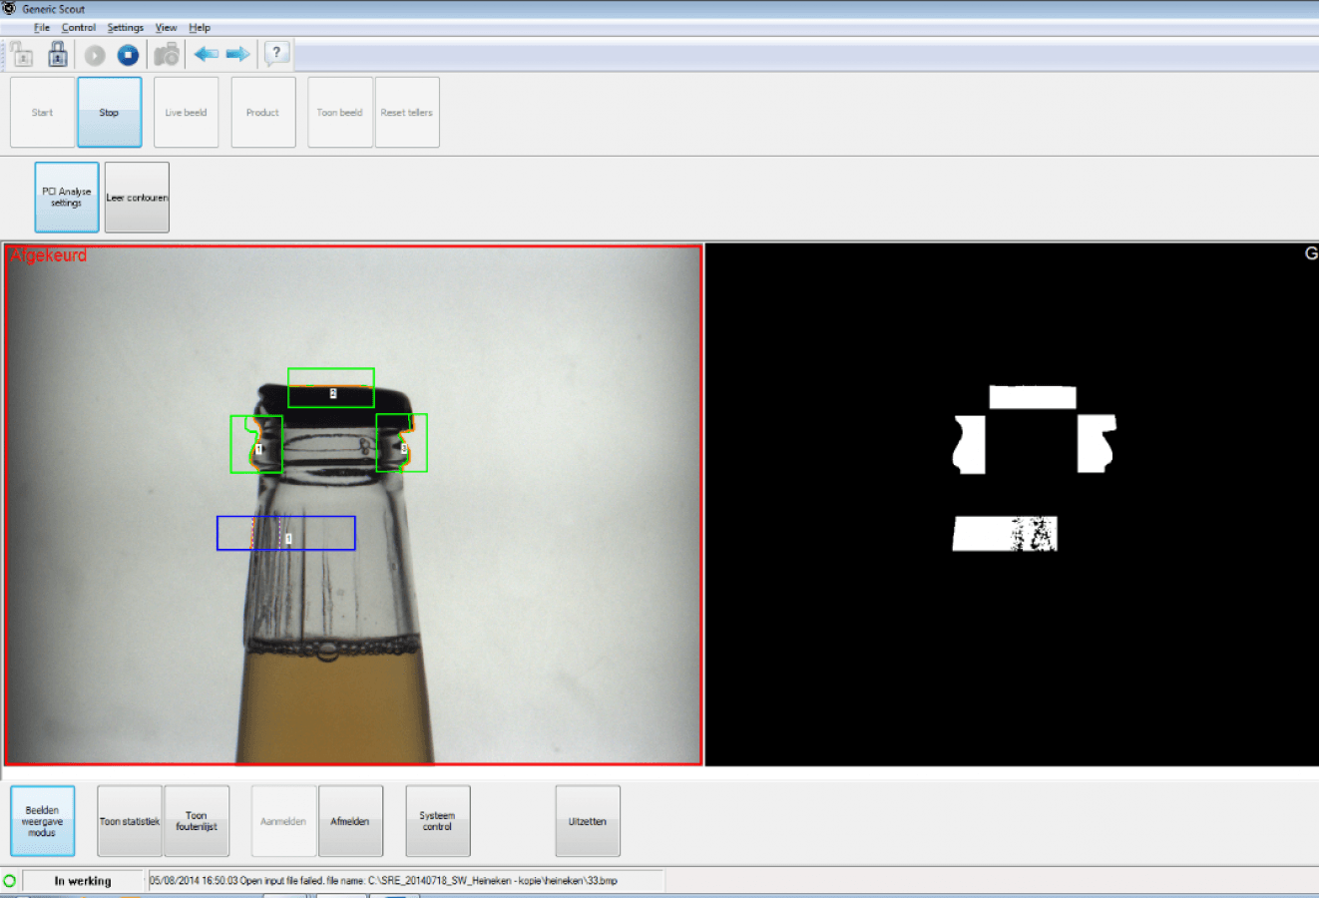Click the Systeem control button
This screenshot has width=1319, height=898.
[x=438, y=821]
